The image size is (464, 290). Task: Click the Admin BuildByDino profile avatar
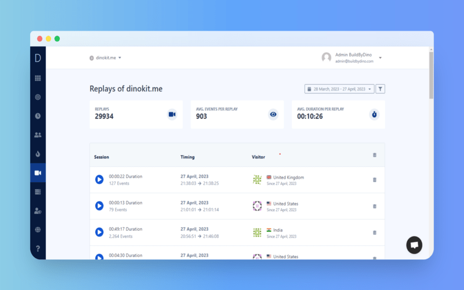pyautogui.click(x=327, y=57)
